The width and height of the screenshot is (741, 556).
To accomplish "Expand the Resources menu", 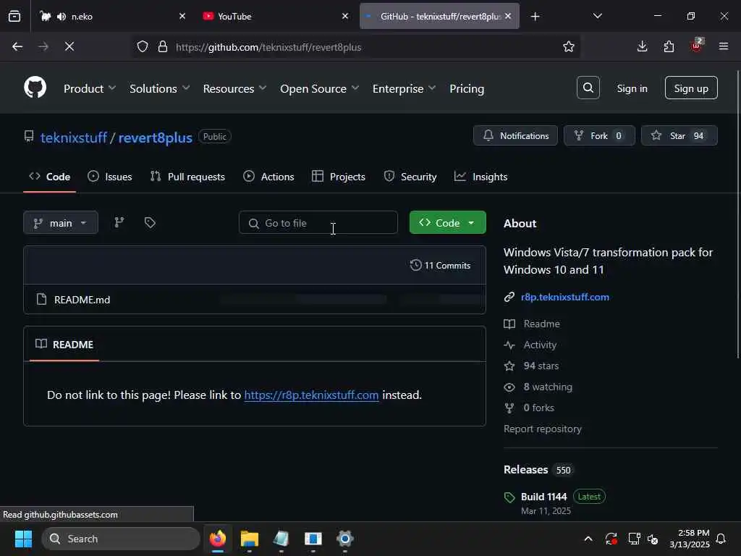I will tap(235, 88).
